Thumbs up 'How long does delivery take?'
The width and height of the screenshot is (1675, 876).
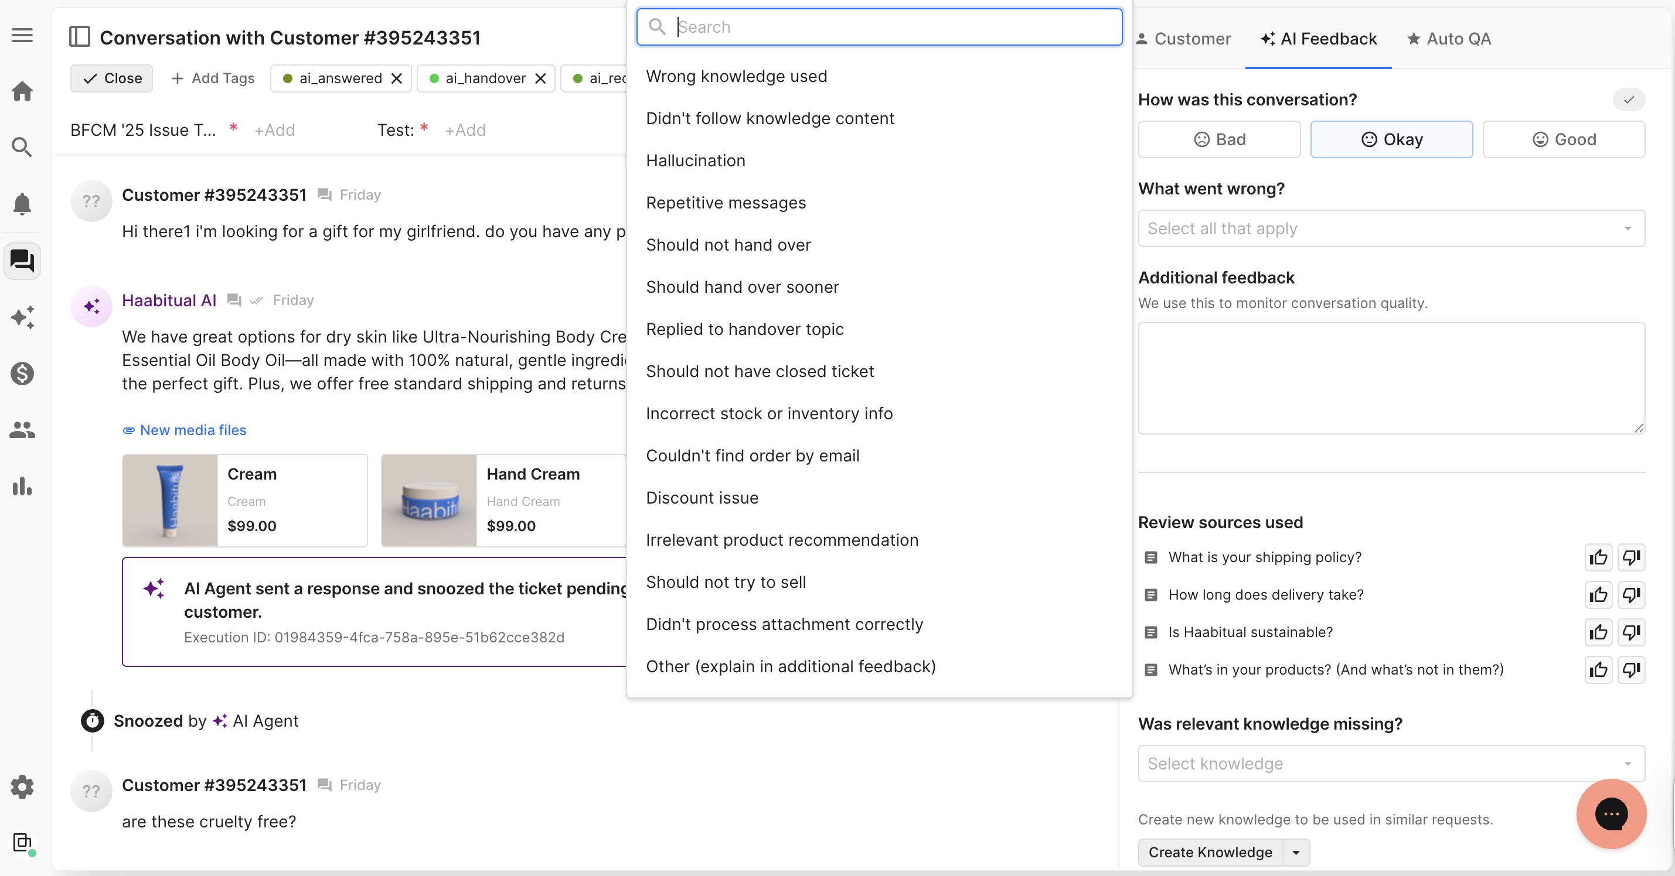(1598, 594)
